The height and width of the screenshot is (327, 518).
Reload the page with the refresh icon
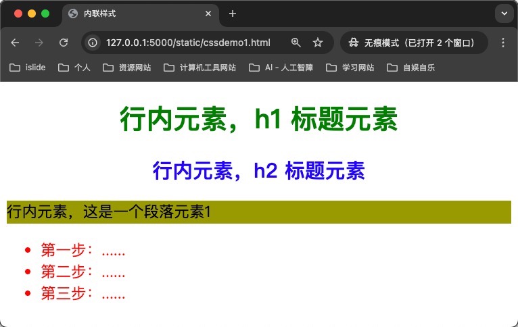[x=64, y=43]
